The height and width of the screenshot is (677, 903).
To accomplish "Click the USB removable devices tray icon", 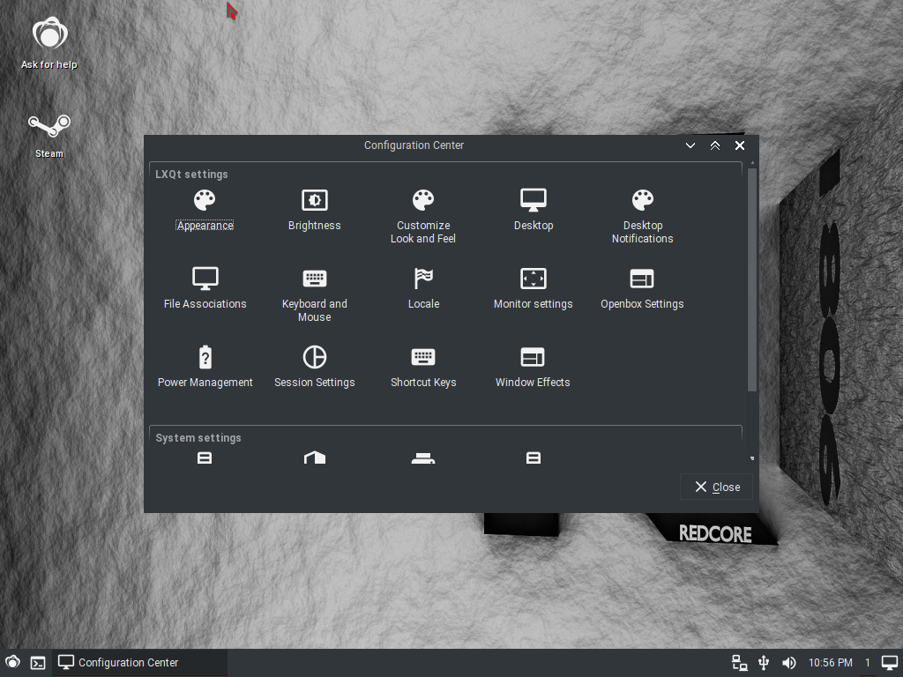I will (x=764, y=663).
